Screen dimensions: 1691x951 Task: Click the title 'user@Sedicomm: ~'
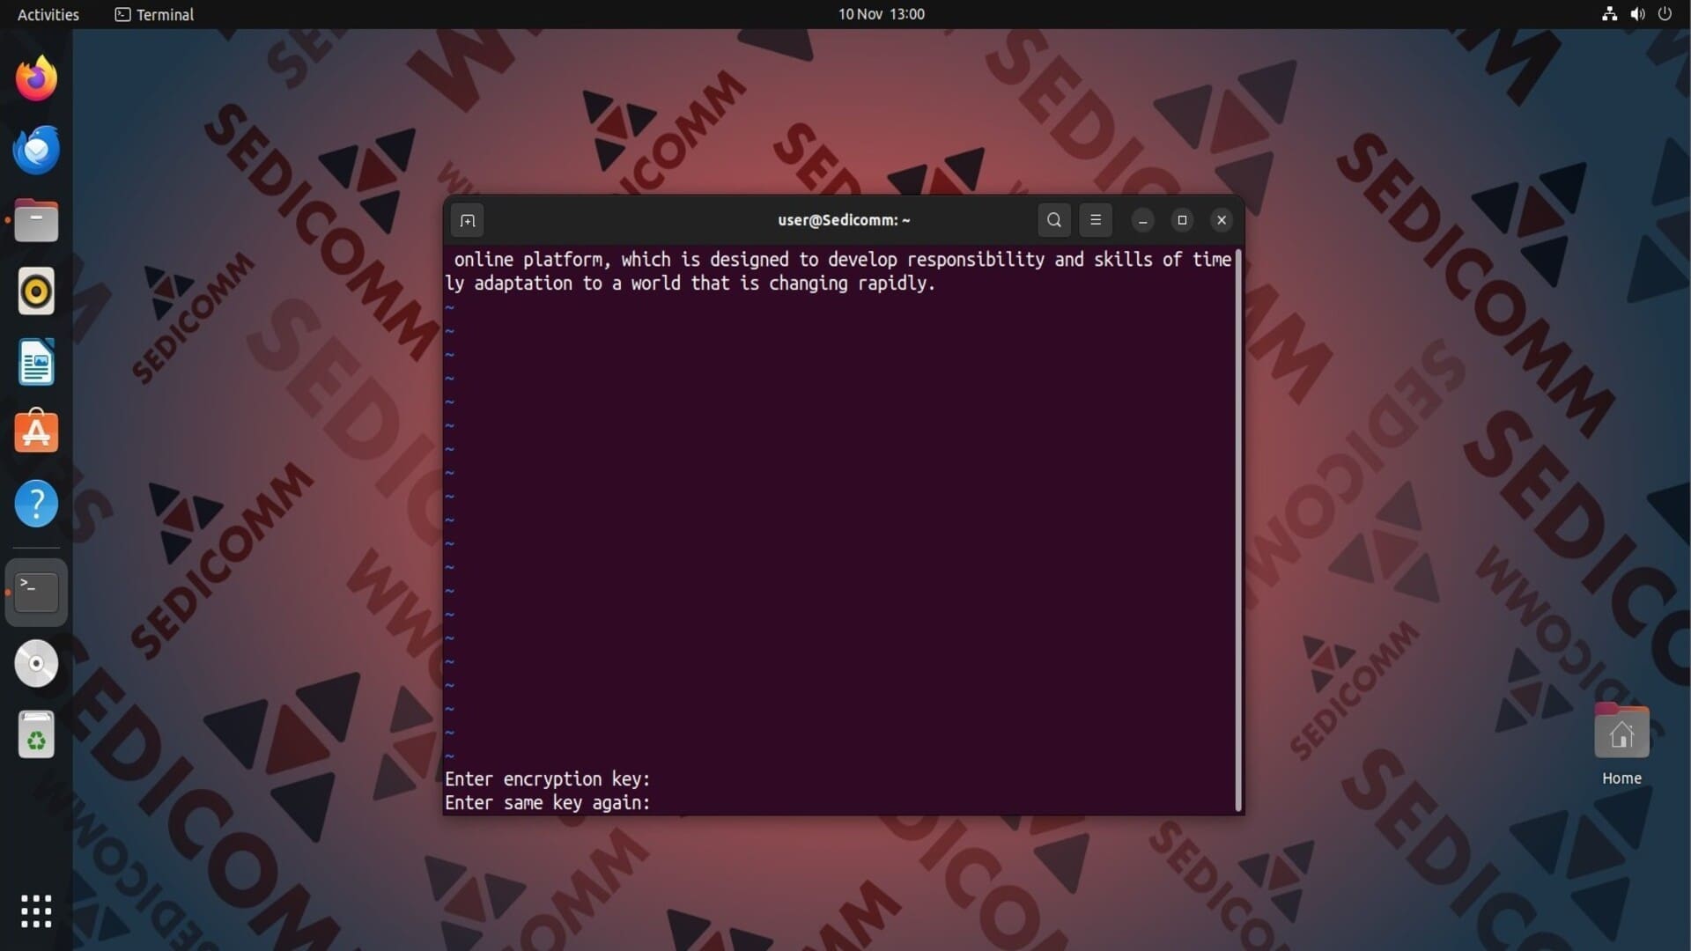[844, 220]
